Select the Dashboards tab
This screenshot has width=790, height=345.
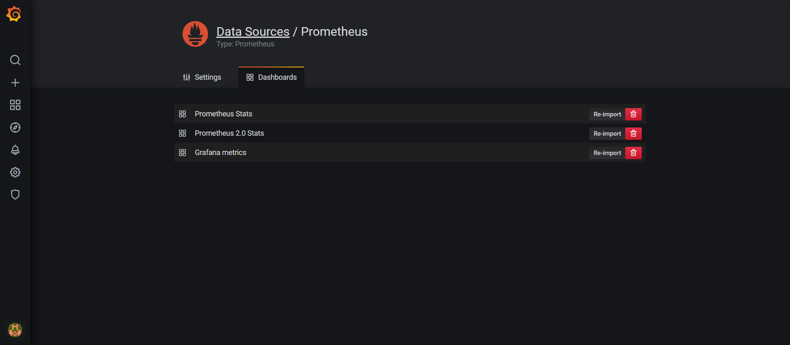pos(271,77)
